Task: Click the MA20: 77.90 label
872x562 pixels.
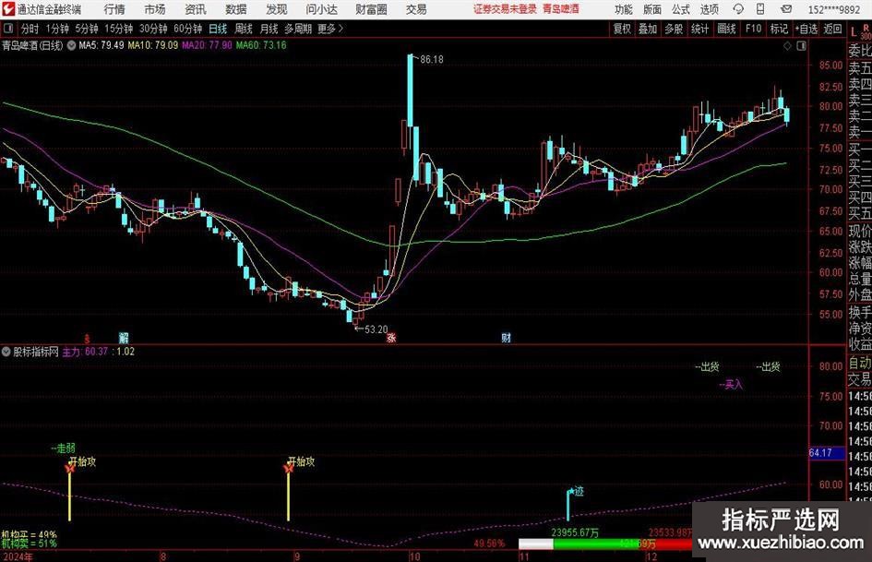Action: tap(207, 45)
